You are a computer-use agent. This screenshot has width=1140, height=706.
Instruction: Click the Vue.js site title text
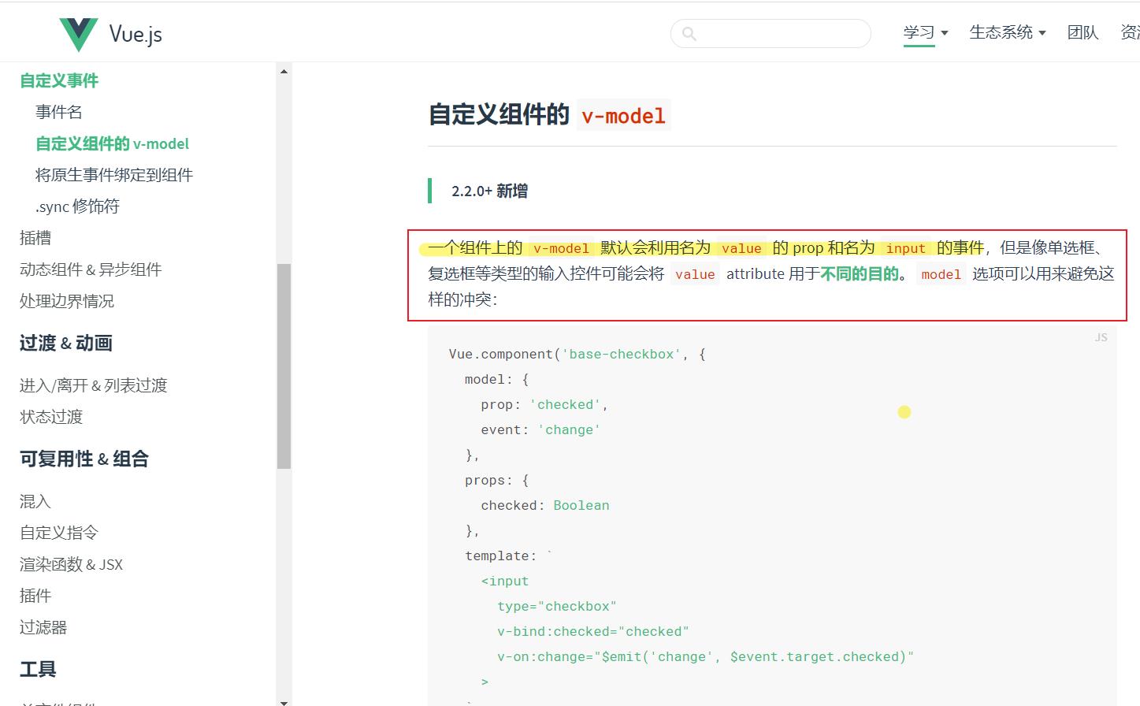[x=136, y=35]
